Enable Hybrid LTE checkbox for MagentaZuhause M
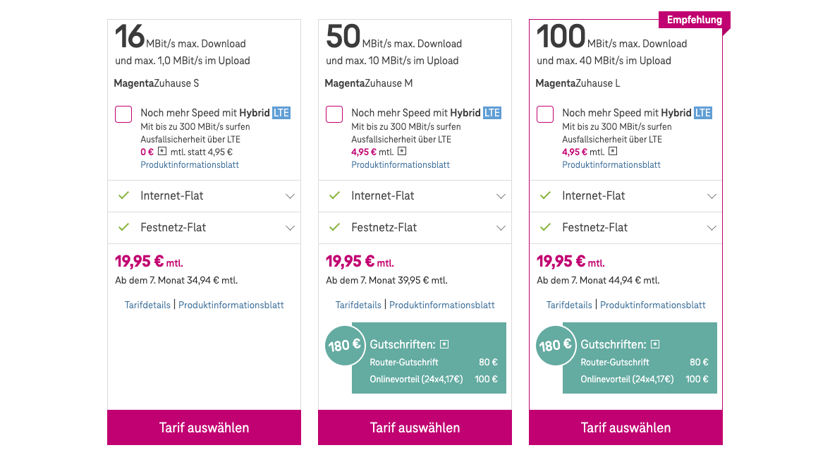Viewport: 830px width, 462px height. point(334,114)
